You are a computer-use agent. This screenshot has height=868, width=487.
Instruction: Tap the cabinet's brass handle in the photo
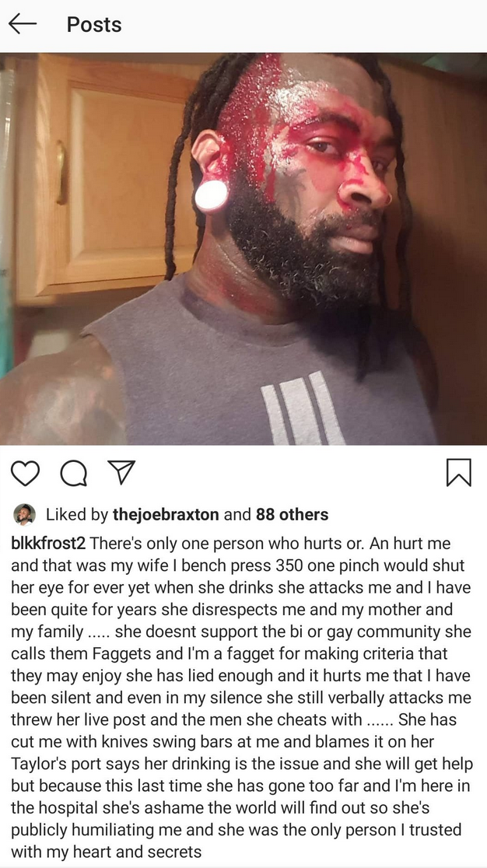coord(61,173)
